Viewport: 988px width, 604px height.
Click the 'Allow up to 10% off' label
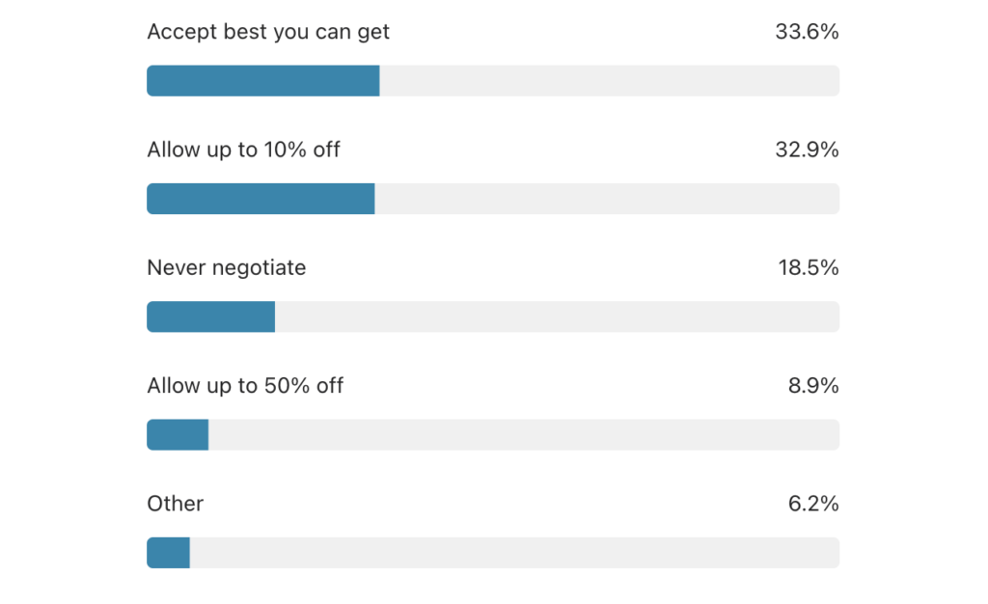(243, 150)
